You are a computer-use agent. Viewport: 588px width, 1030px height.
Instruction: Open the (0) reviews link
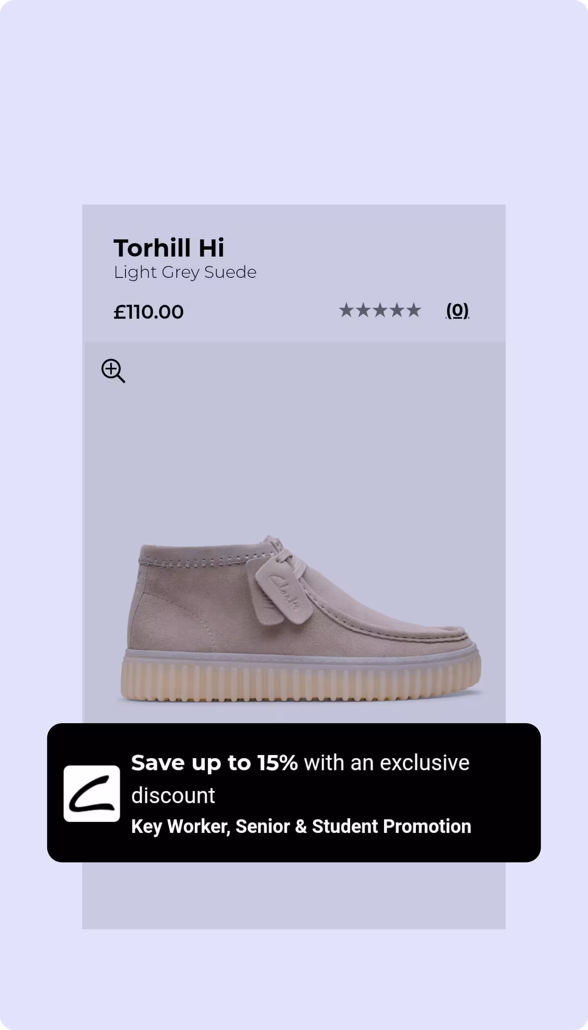click(457, 310)
